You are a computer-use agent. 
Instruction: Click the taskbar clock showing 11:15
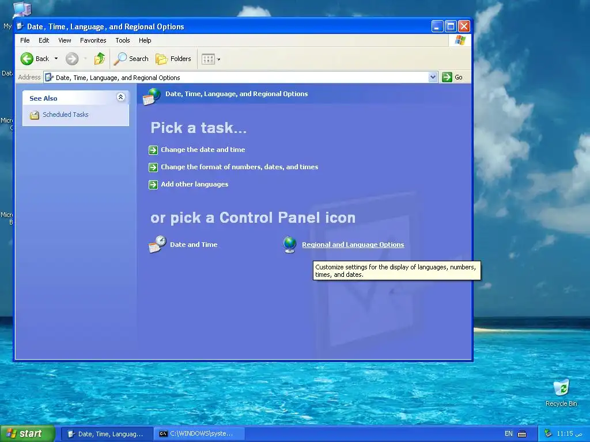(569, 434)
